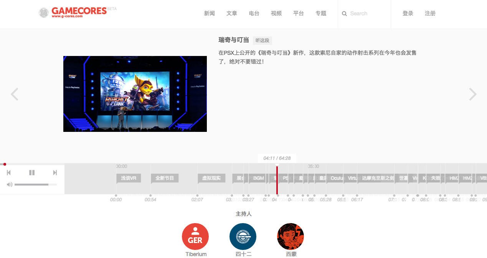The image size is (487, 258).
Task: Click the red playhead marker
Action: (x=277, y=179)
